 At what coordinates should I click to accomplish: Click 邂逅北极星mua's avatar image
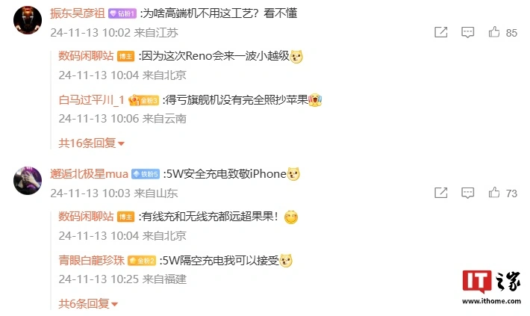click(x=28, y=181)
